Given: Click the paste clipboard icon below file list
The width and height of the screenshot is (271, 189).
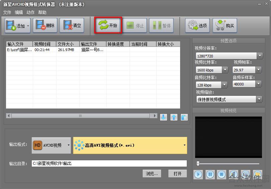Looking at the screenshot, I should pos(184,117).
